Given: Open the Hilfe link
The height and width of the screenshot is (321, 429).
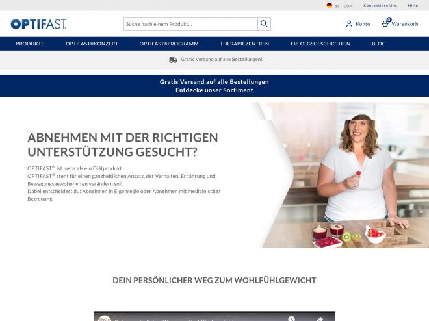Looking at the screenshot, I should click(x=413, y=5).
